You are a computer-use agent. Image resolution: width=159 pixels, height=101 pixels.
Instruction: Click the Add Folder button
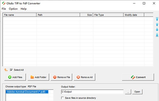coord(38,77)
